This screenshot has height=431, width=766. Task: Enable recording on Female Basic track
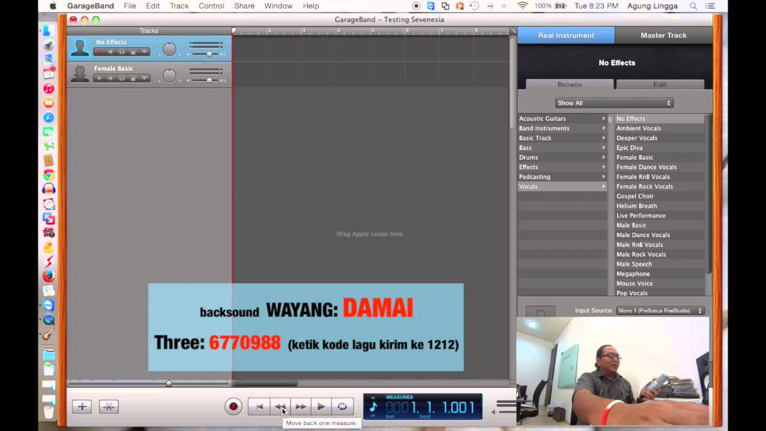[x=99, y=78]
